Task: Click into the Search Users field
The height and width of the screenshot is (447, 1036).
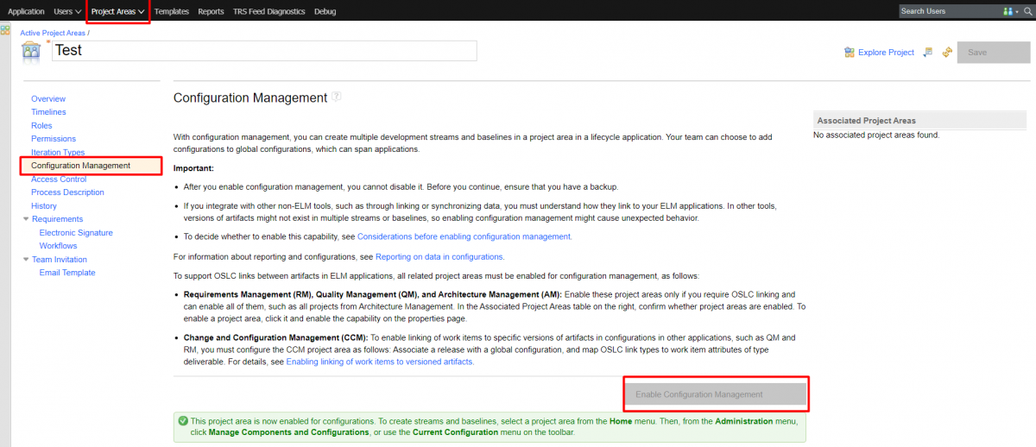Action: tap(948, 11)
